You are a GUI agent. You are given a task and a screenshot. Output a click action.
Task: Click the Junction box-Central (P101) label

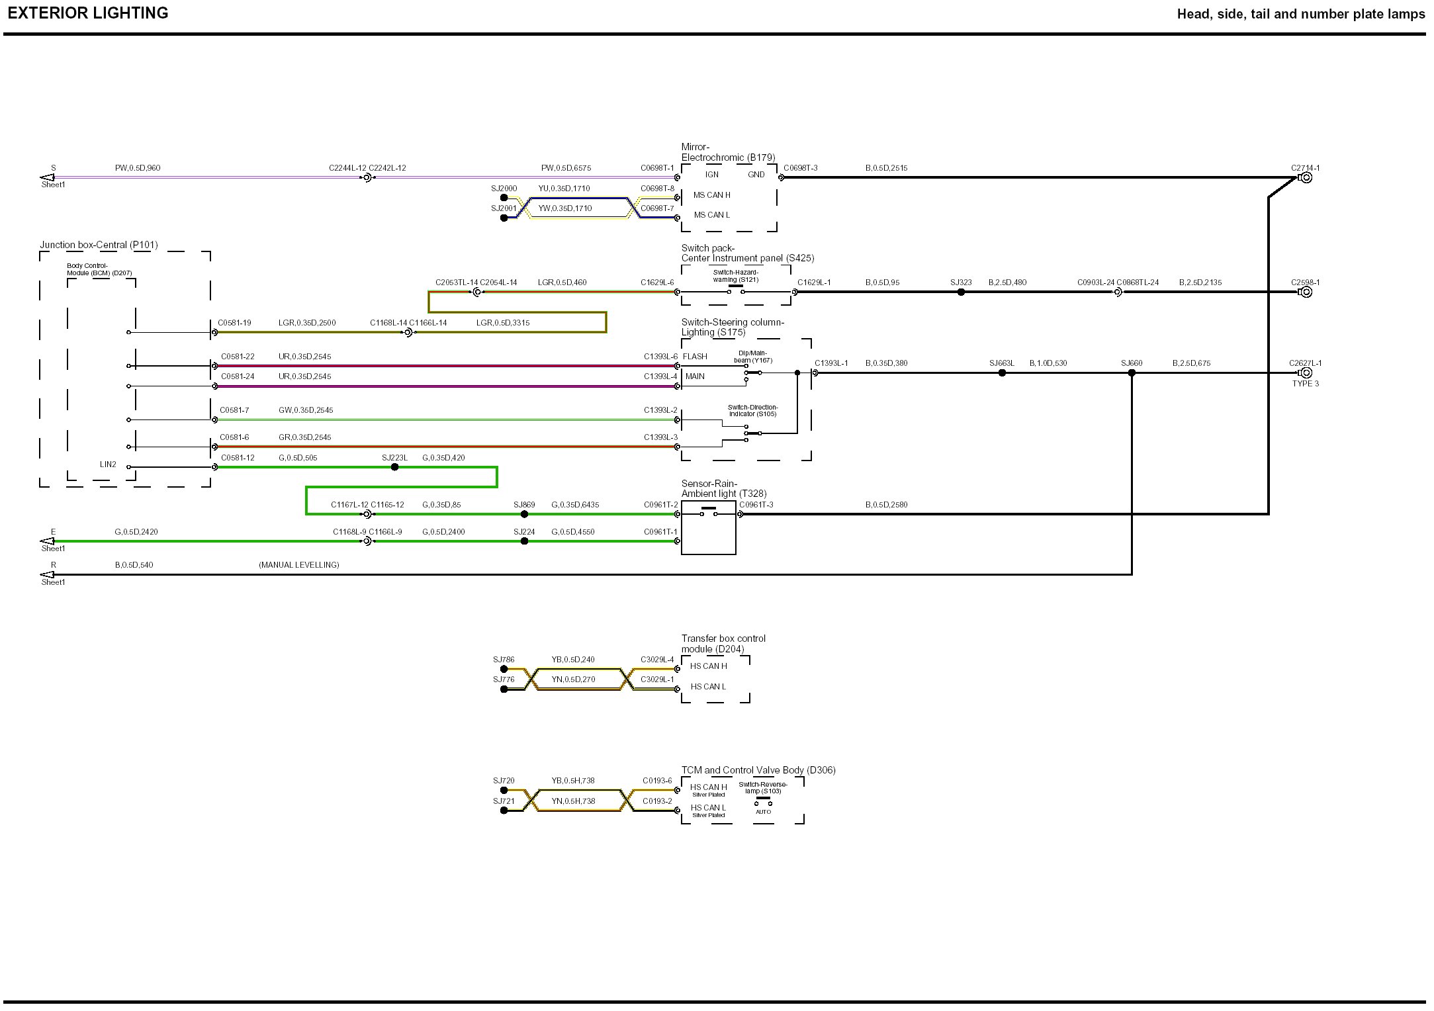click(x=99, y=245)
